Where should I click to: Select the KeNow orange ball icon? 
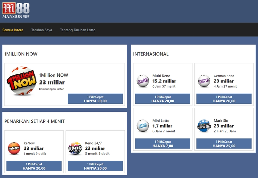pos(14,148)
